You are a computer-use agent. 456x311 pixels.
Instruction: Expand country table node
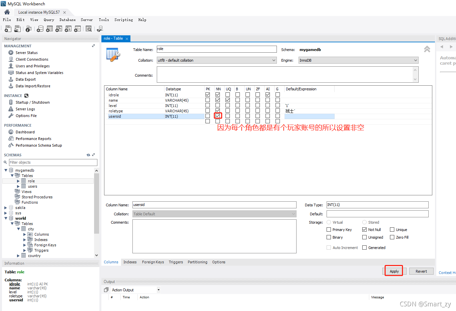coord(18,256)
